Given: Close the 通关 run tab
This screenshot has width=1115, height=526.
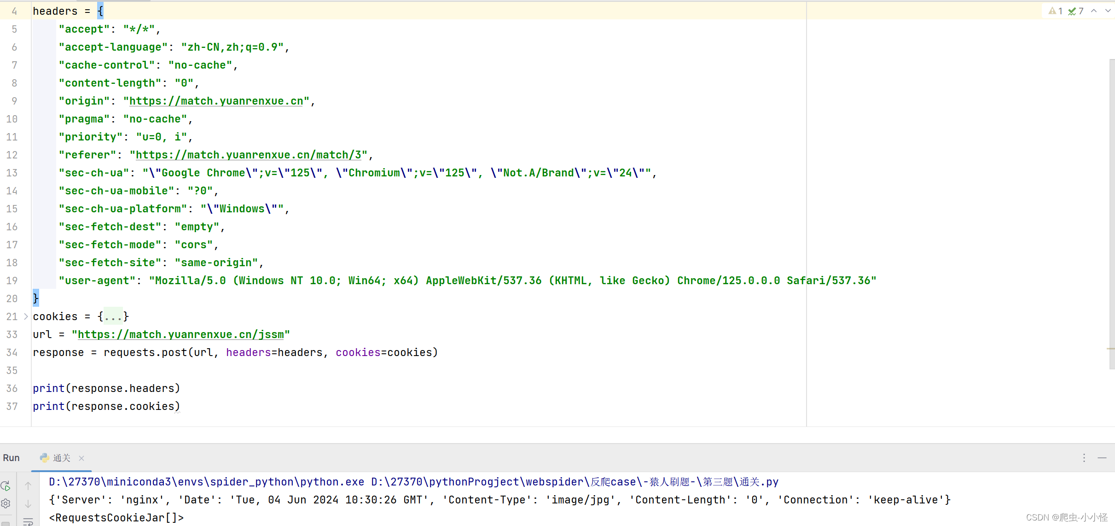Looking at the screenshot, I should [x=81, y=458].
